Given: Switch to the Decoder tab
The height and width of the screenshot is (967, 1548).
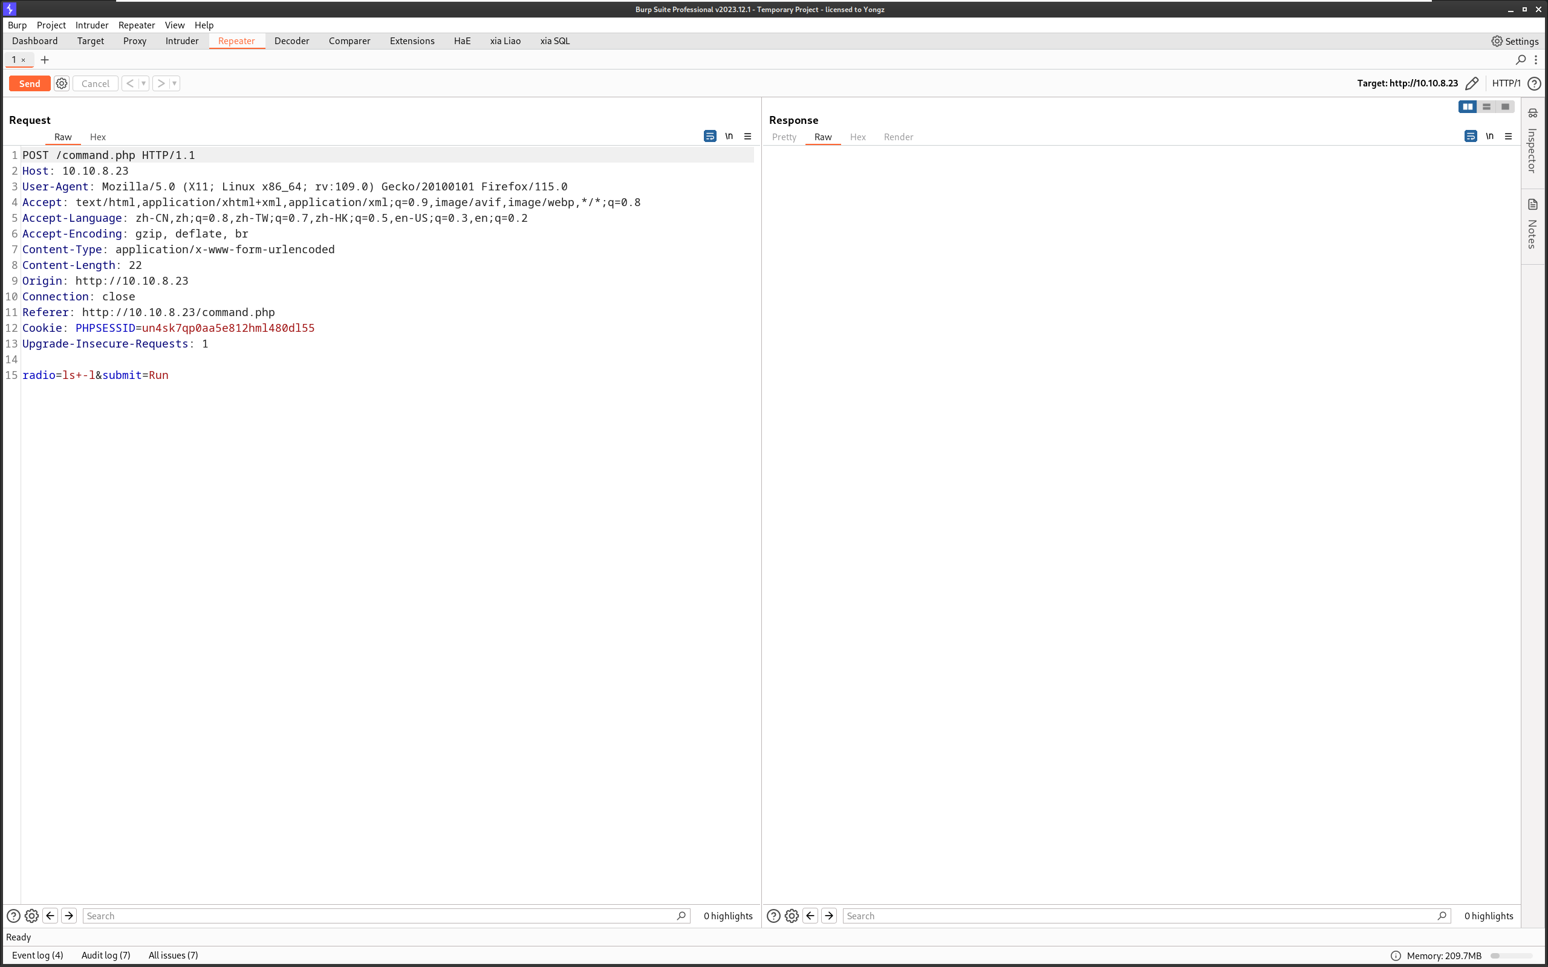Looking at the screenshot, I should click(291, 41).
